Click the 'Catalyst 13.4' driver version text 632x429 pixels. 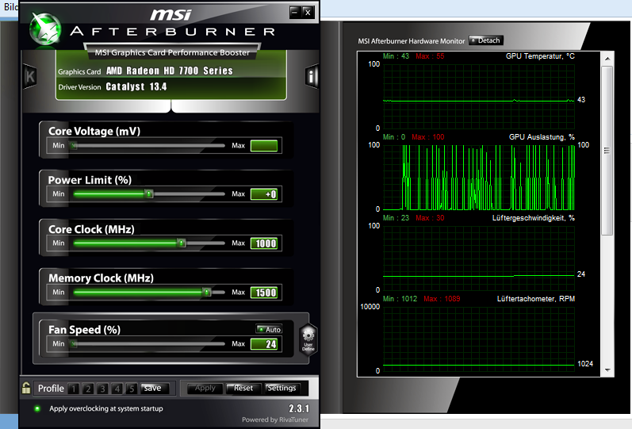click(136, 86)
